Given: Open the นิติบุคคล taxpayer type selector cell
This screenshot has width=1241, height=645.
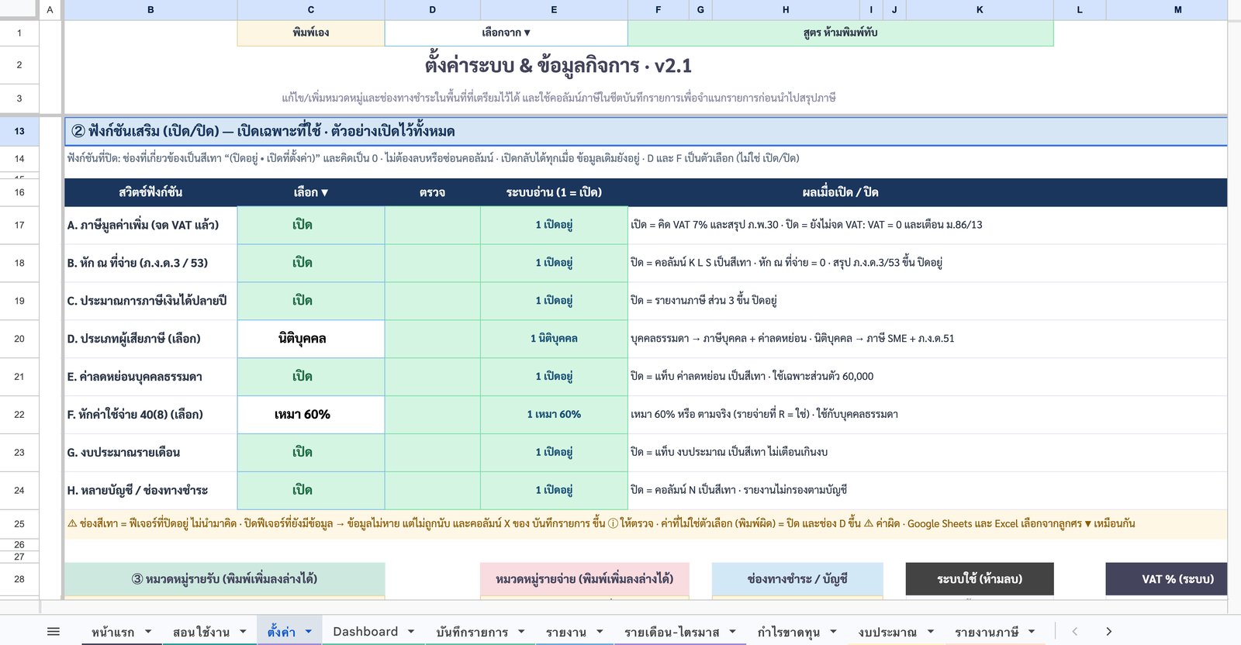Looking at the screenshot, I should pos(311,339).
